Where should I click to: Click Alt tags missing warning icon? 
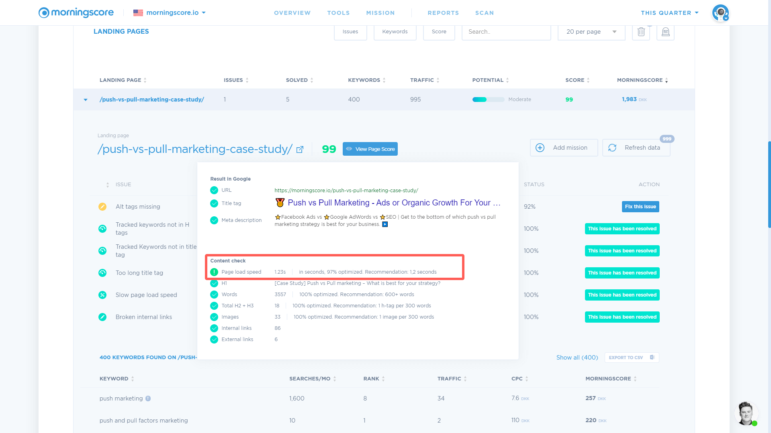coord(102,207)
